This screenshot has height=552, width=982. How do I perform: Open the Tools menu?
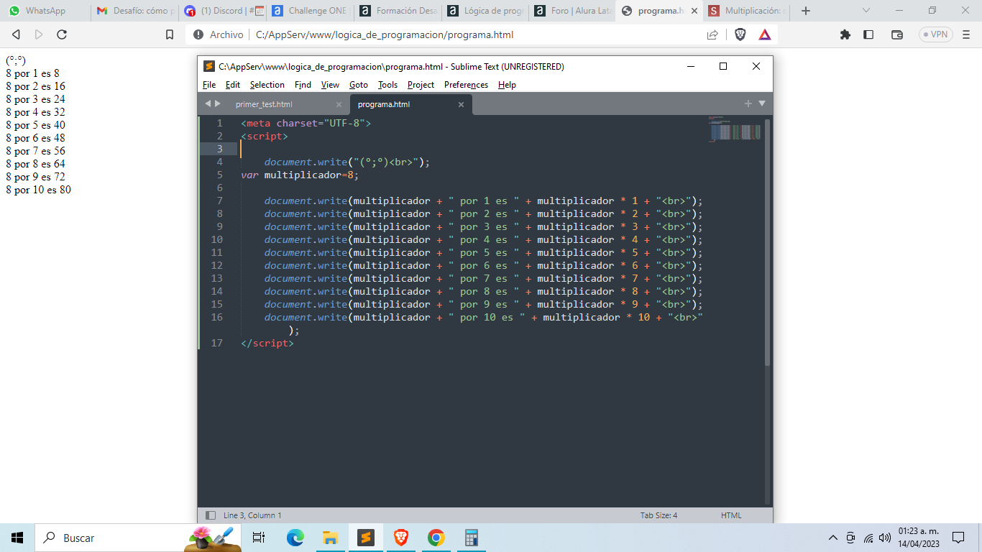click(x=387, y=85)
